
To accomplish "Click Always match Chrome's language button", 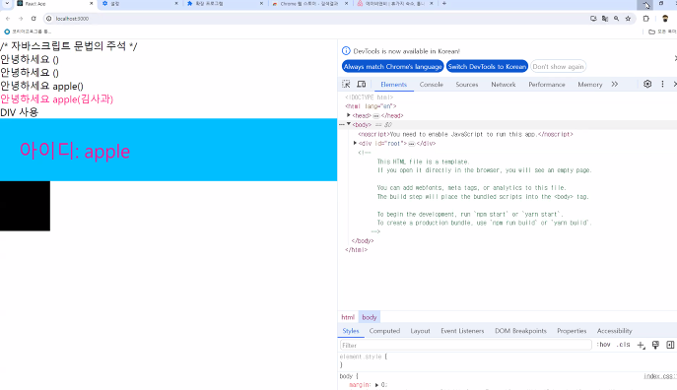I will pos(393,66).
